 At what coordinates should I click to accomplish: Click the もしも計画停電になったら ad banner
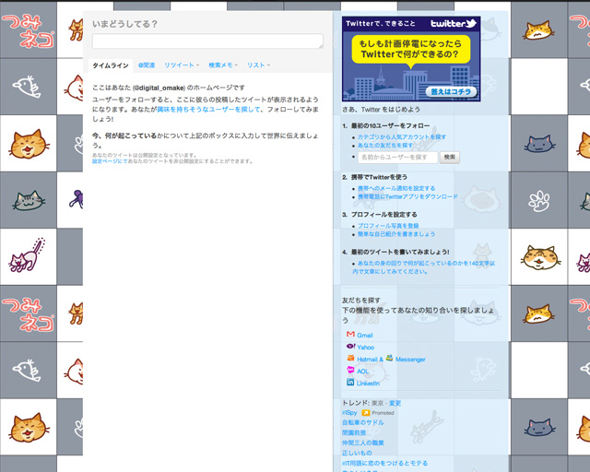[x=411, y=59]
